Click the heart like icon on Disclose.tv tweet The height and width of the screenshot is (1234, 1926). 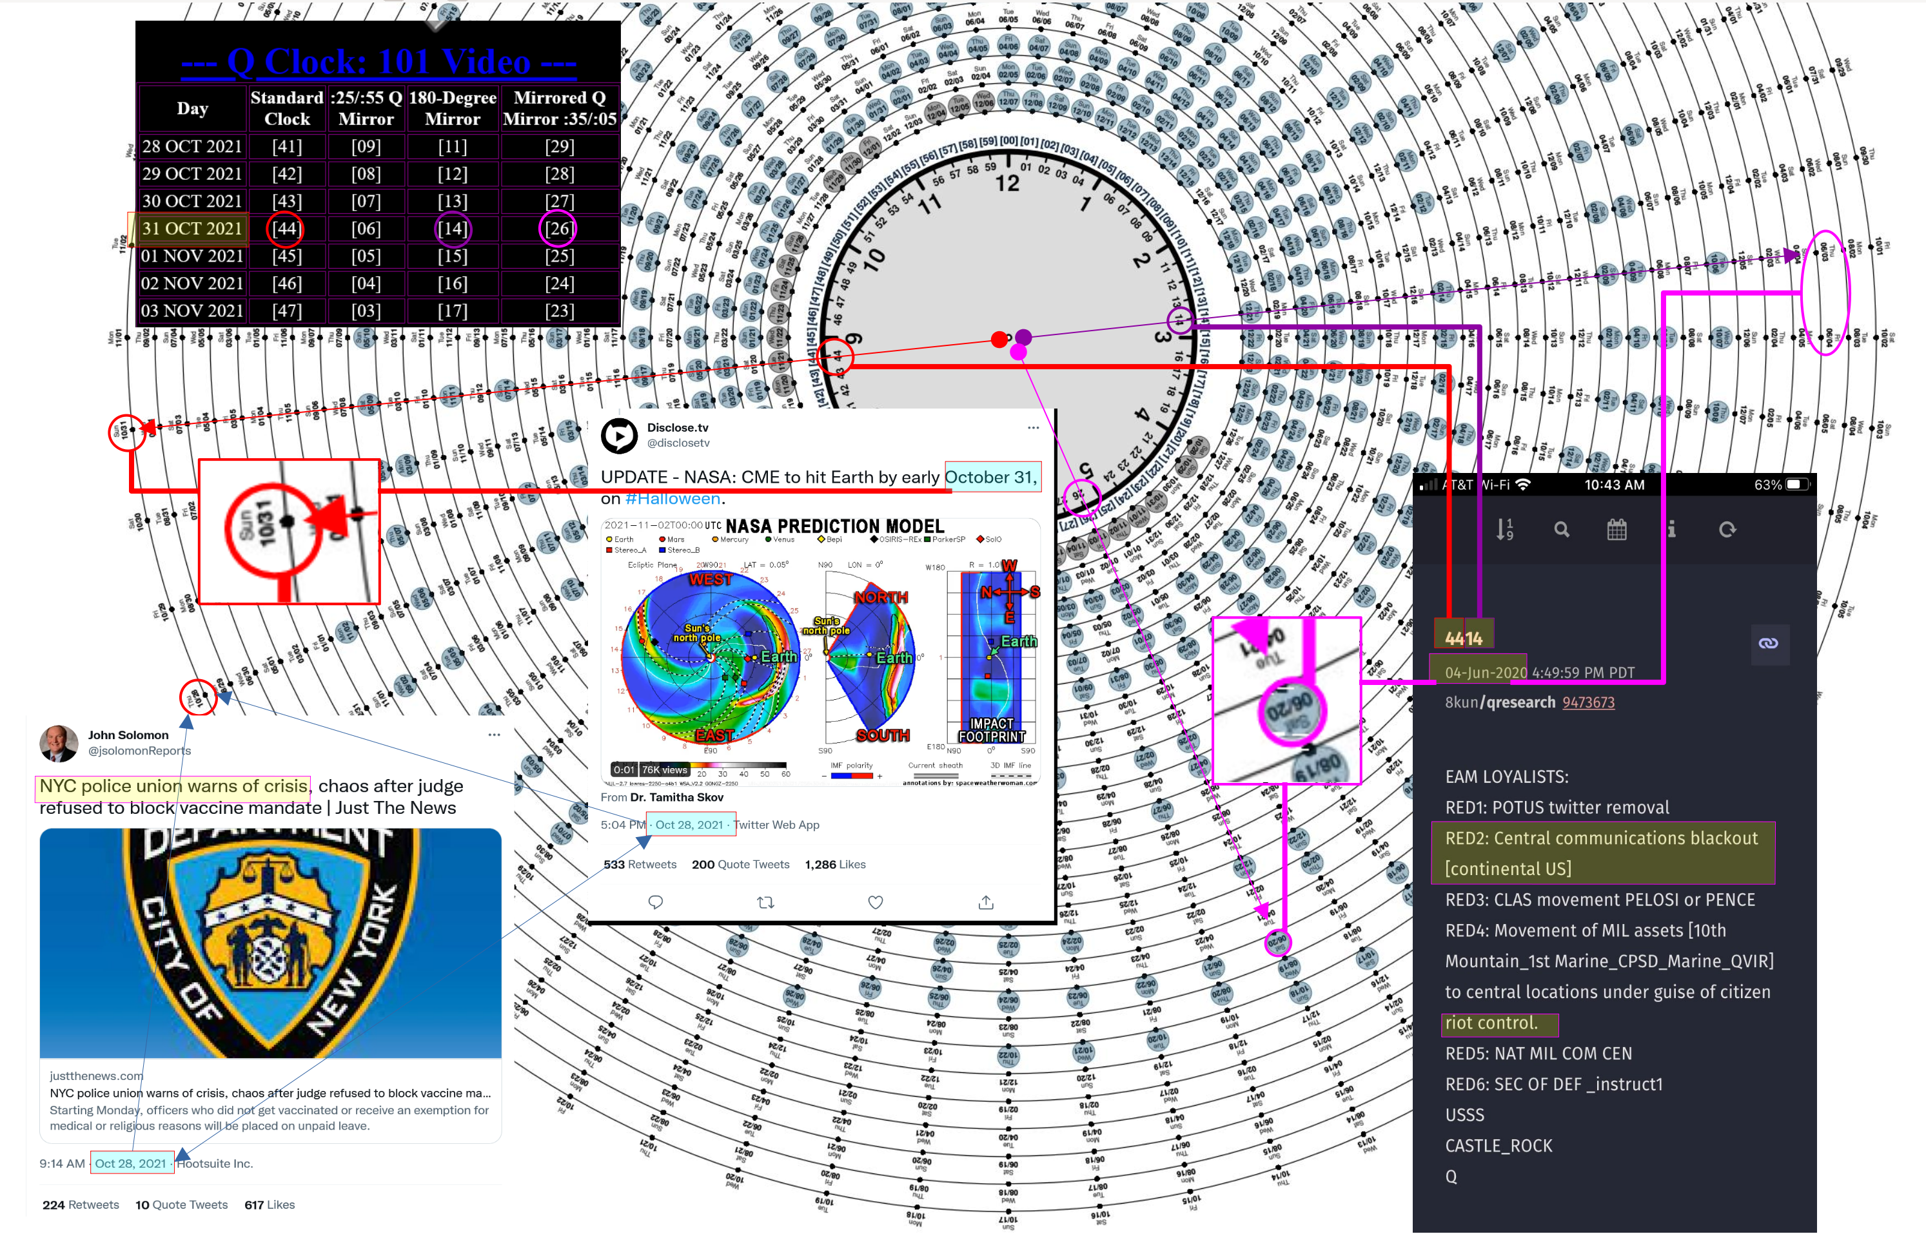[x=876, y=903]
